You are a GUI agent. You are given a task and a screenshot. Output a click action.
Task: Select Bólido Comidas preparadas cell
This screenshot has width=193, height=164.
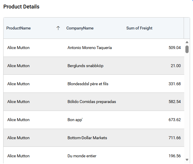(92, 102)
